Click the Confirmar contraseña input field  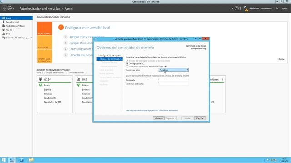(x=174, y=84)
